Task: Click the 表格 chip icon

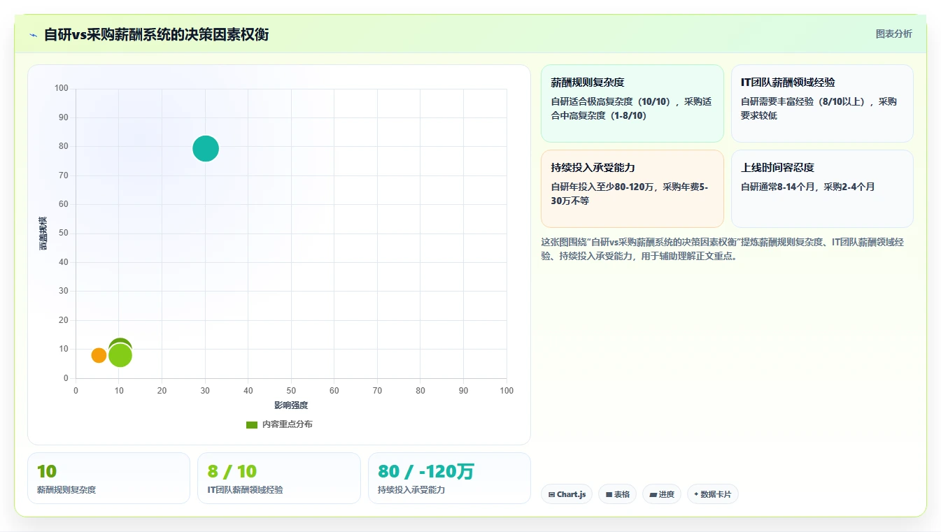Action: tap(609, 495)
